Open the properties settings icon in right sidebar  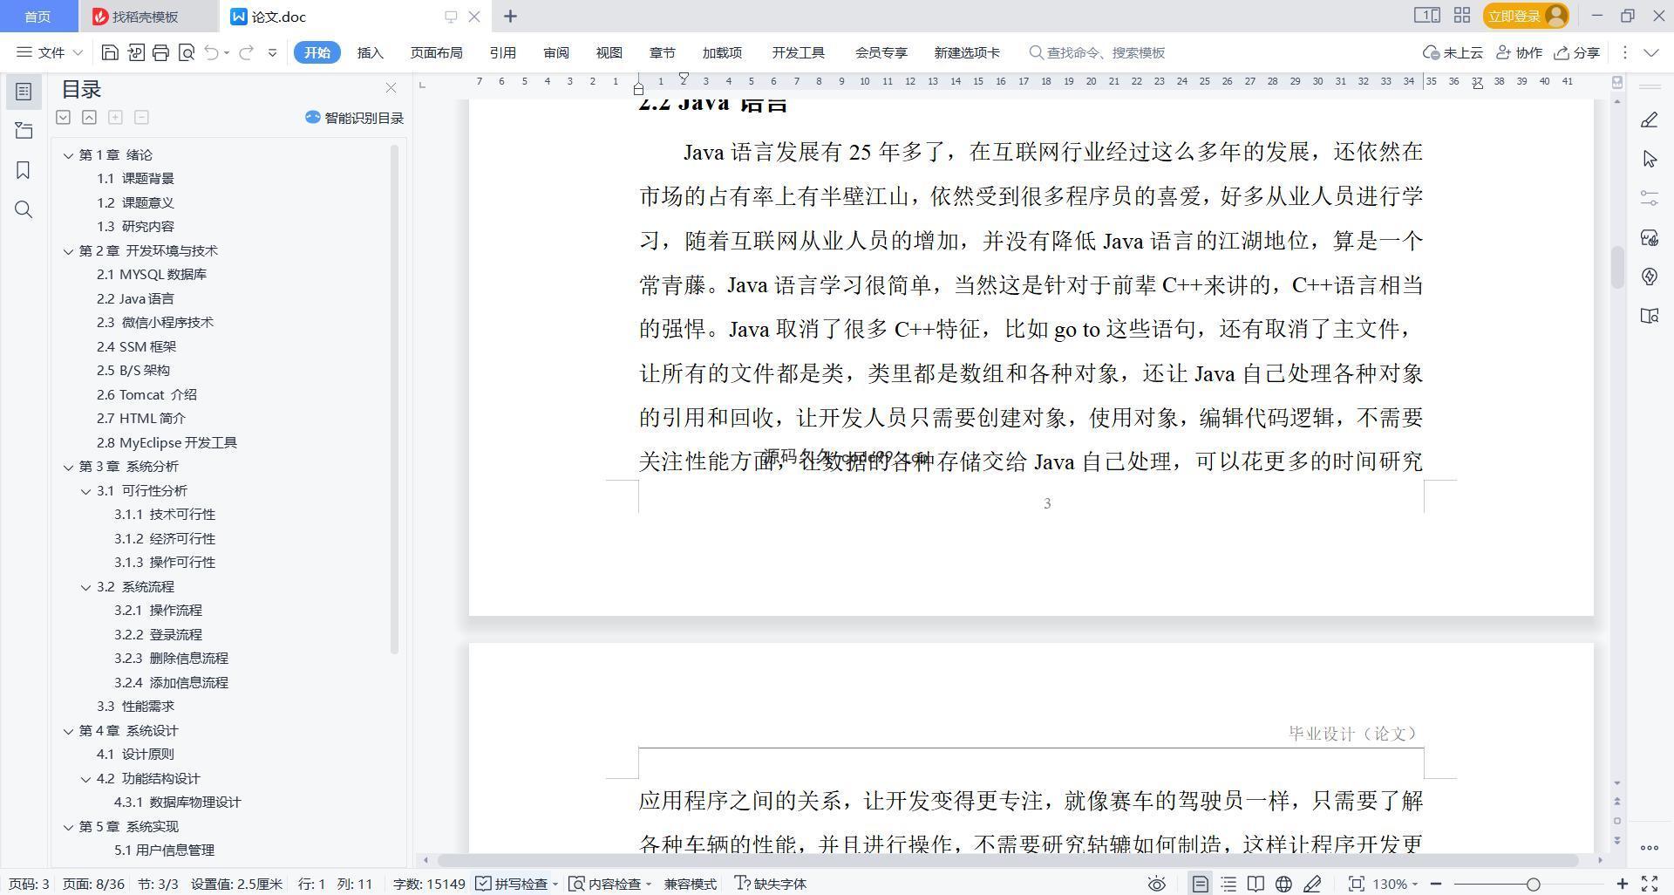point(1649,198)
